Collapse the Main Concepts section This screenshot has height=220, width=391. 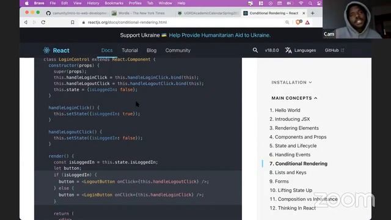[294, 98]
